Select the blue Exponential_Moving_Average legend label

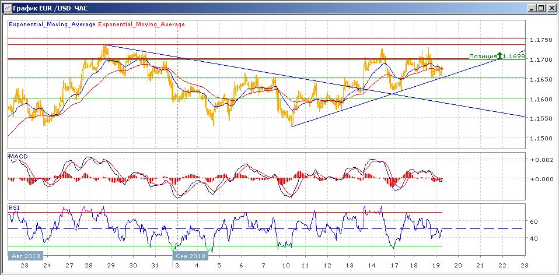click(x=52, y=24)
